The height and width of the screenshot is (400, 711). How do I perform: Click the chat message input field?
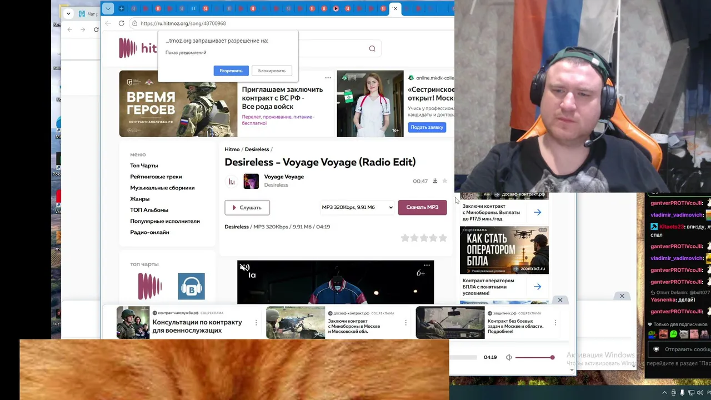tap(679, 349)
